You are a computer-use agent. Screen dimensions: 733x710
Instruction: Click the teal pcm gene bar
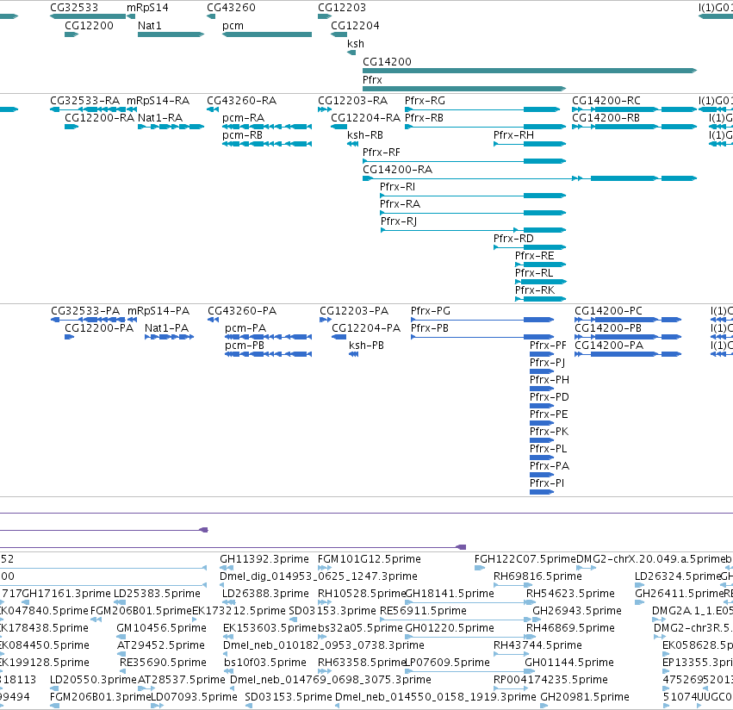coord(266,34)
